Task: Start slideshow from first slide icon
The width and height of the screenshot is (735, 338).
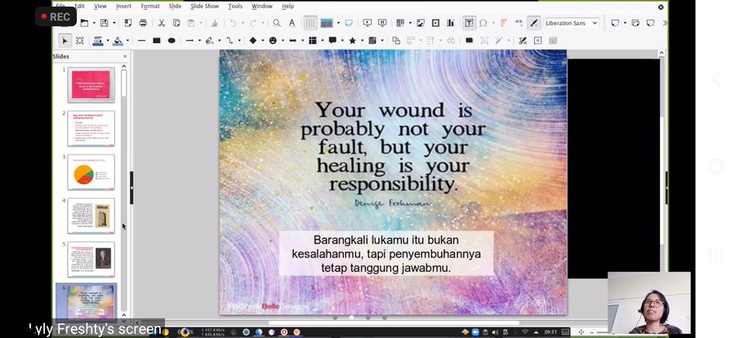Action: click(x=367, y=23)
